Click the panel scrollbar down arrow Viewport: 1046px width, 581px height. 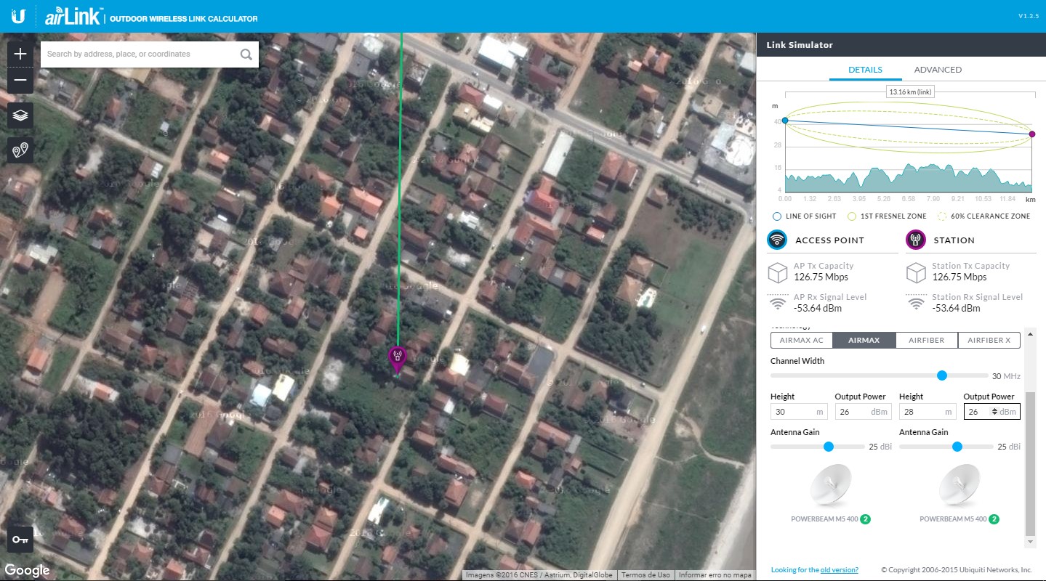click(1030, 542)
